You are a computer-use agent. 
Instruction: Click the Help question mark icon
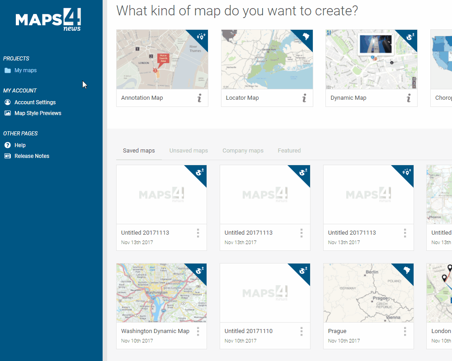(8, 145)
